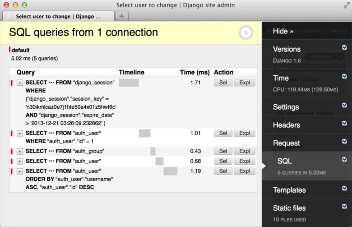Click the yellow minimize window button
The width and height of the screenshot is (352, 227).
15,5
